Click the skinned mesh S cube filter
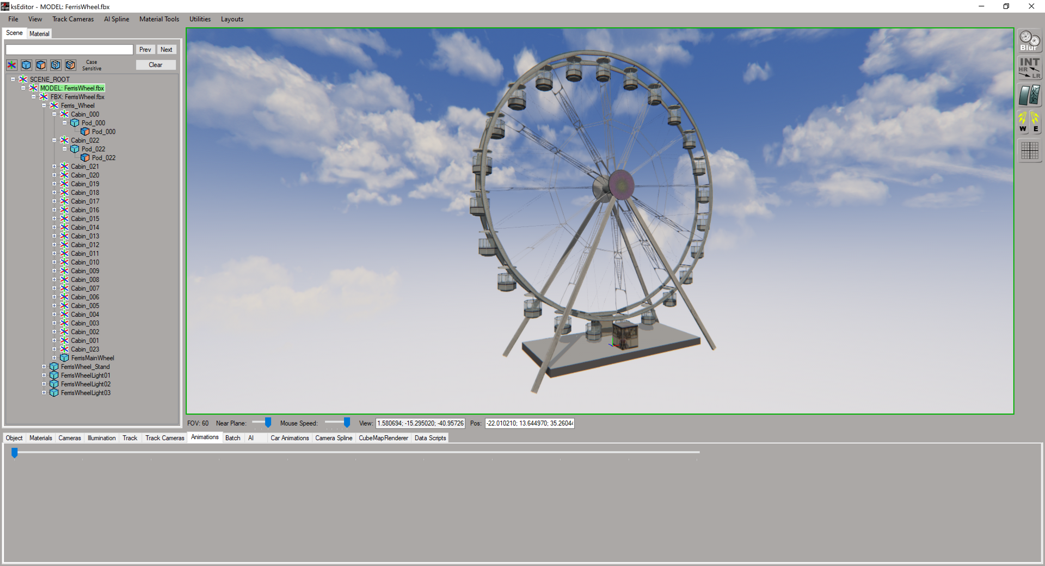The image size is (1045, 566). point(56,65)
